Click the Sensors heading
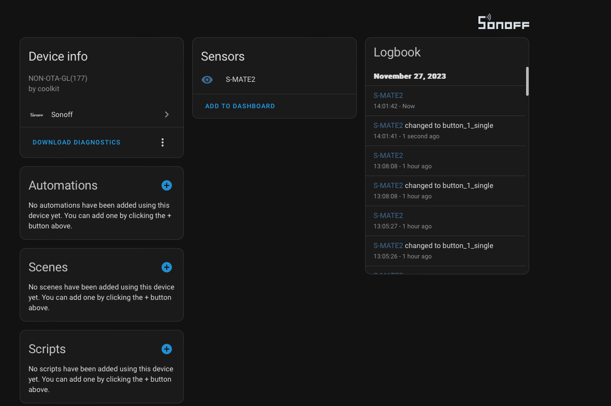611x406 pixels. click(223, 56)
